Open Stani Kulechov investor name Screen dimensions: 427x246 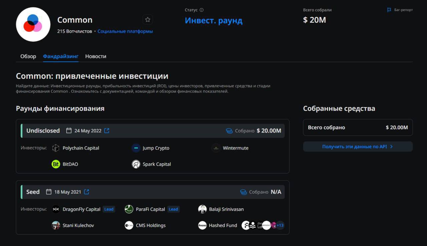[78, 225]
